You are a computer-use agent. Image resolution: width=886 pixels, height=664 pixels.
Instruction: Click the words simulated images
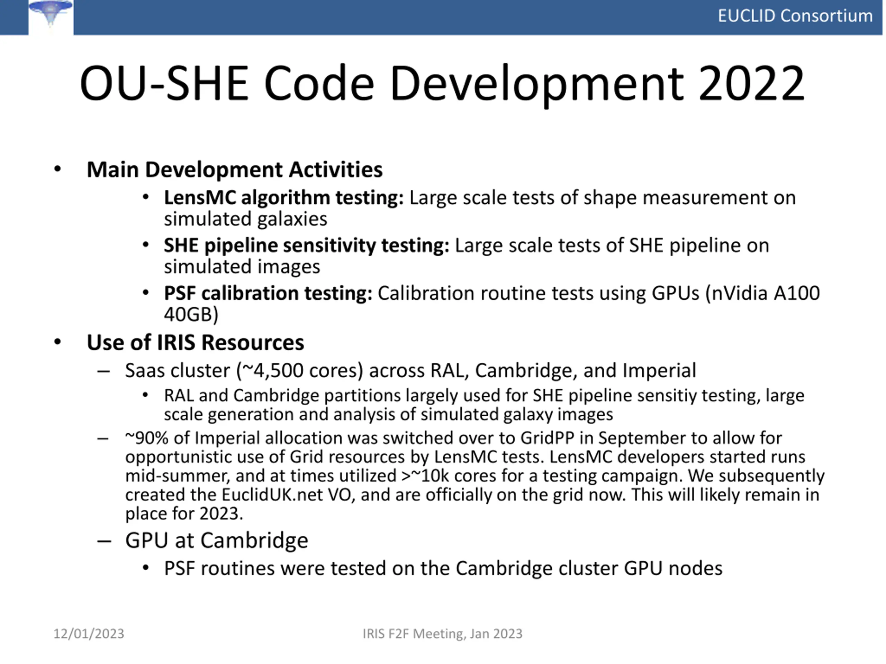pos(242,267)
